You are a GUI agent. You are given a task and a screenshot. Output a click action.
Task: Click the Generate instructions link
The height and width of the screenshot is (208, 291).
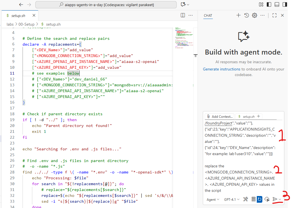point(221,69)
